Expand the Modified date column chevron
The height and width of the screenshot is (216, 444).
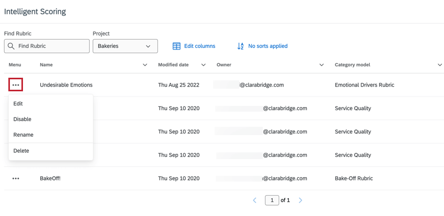[203, 65]
